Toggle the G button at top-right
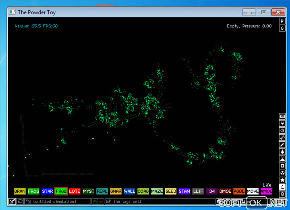The image size is (290, 210). click(282, 28)
